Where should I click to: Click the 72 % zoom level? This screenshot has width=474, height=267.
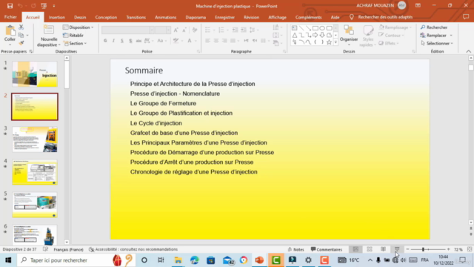click(458, 249)
